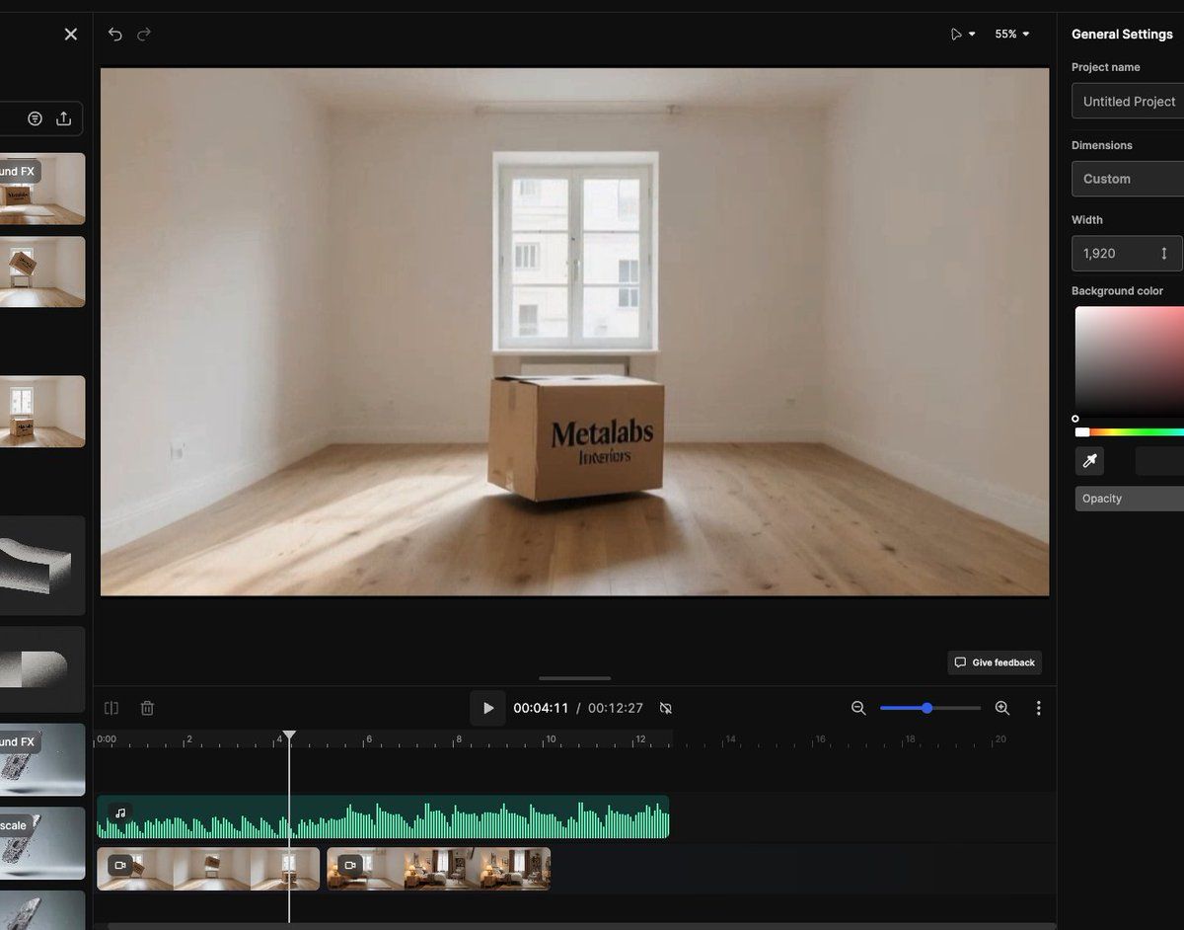Open the timeline three-dot more options menu
Viewport: 1184px width, 930px height.
pos(1038,708)
